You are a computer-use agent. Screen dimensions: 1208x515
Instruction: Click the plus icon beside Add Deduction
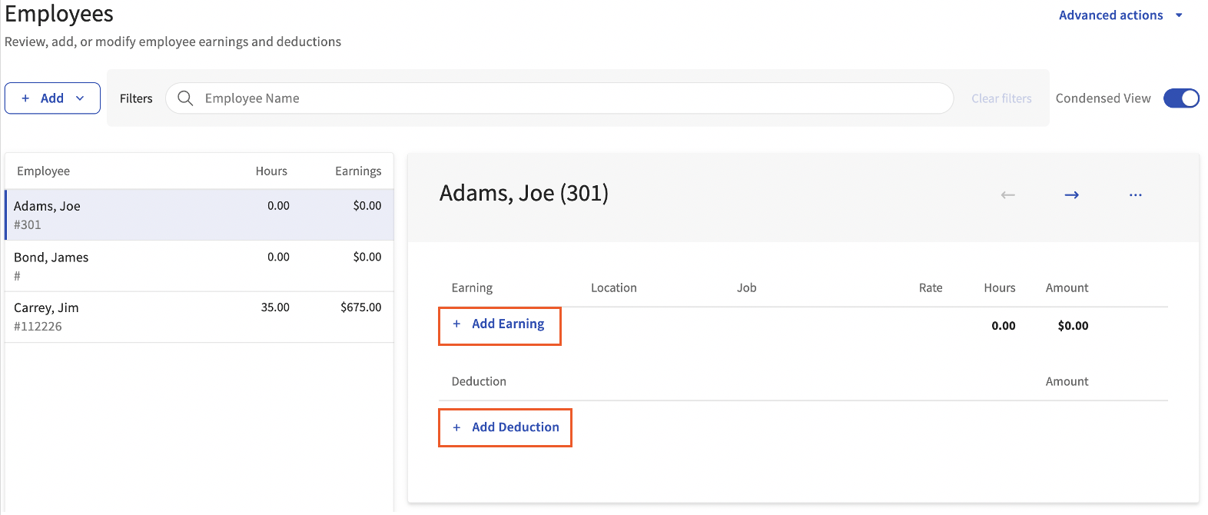point(456,427)
